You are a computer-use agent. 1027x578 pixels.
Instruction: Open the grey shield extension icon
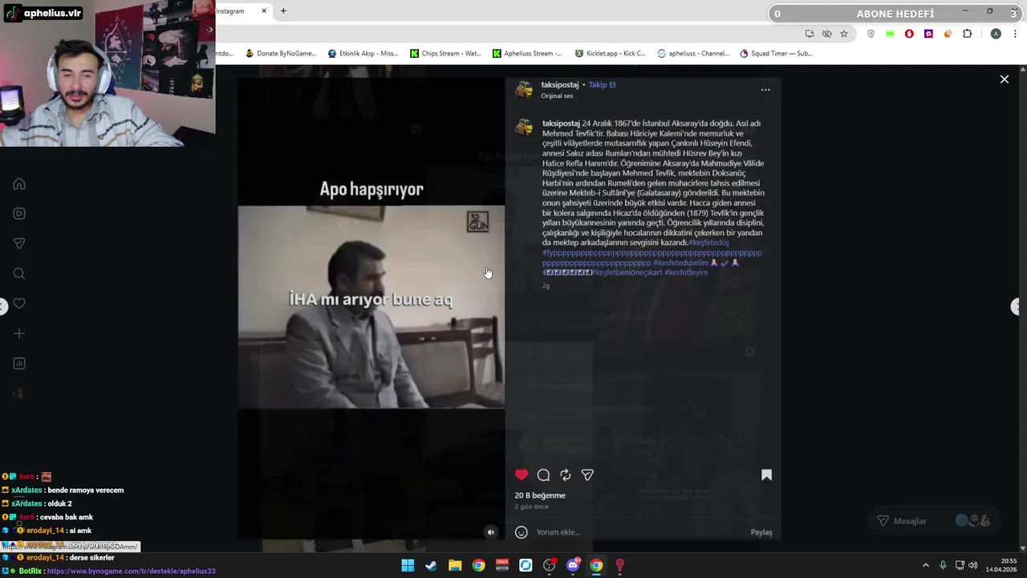click(x=871, y=34)
